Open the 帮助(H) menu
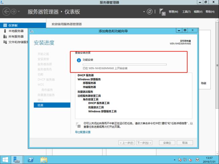 (x=210, y=12)
